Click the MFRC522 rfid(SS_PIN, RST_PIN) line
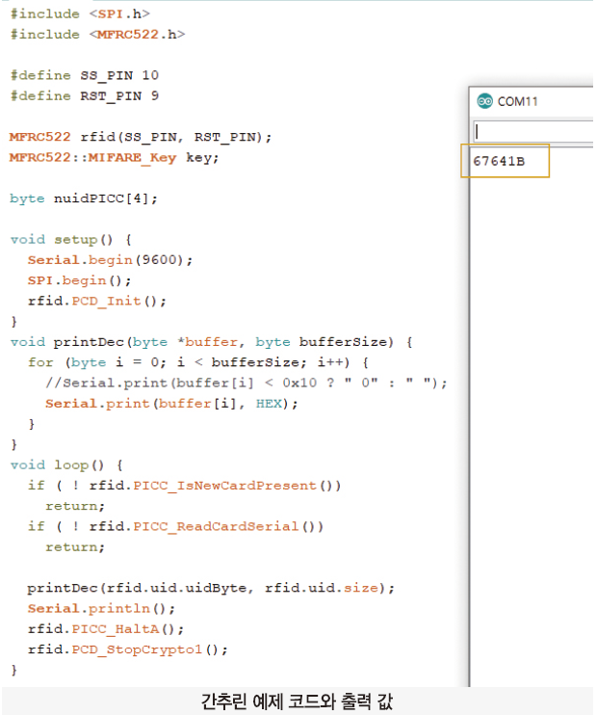The height and width of the screenshot is (715, 597). [141, 137]
